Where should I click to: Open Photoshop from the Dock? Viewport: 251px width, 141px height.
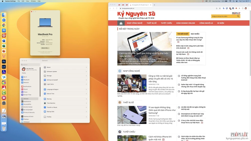(x=4, y=61)
